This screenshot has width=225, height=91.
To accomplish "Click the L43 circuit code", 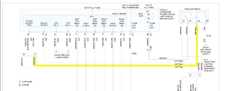I will (79, 39).
